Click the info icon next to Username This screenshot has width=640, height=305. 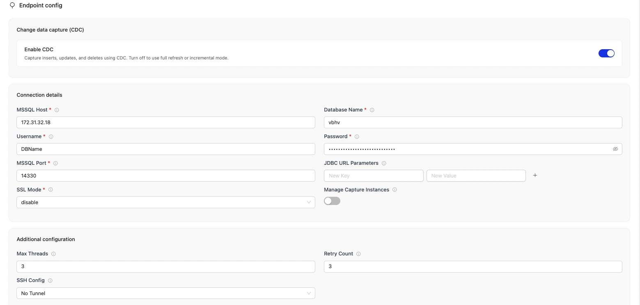(51, 137)
